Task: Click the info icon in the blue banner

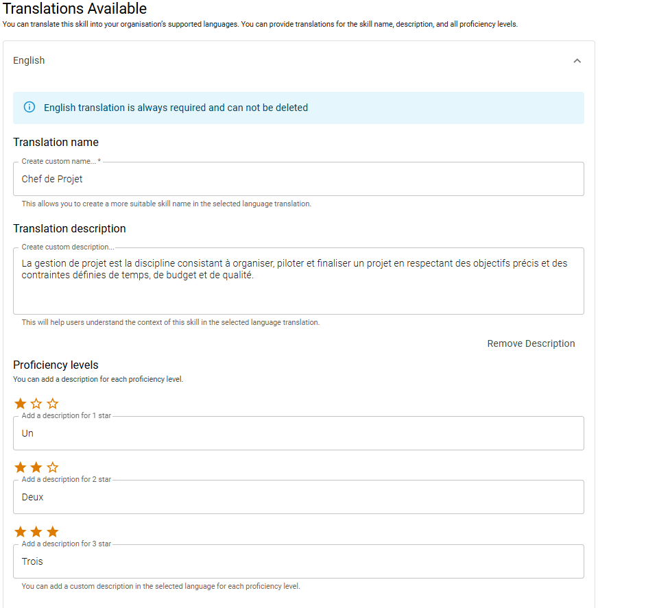Action: pyautogui.click(x=29, y=108)
